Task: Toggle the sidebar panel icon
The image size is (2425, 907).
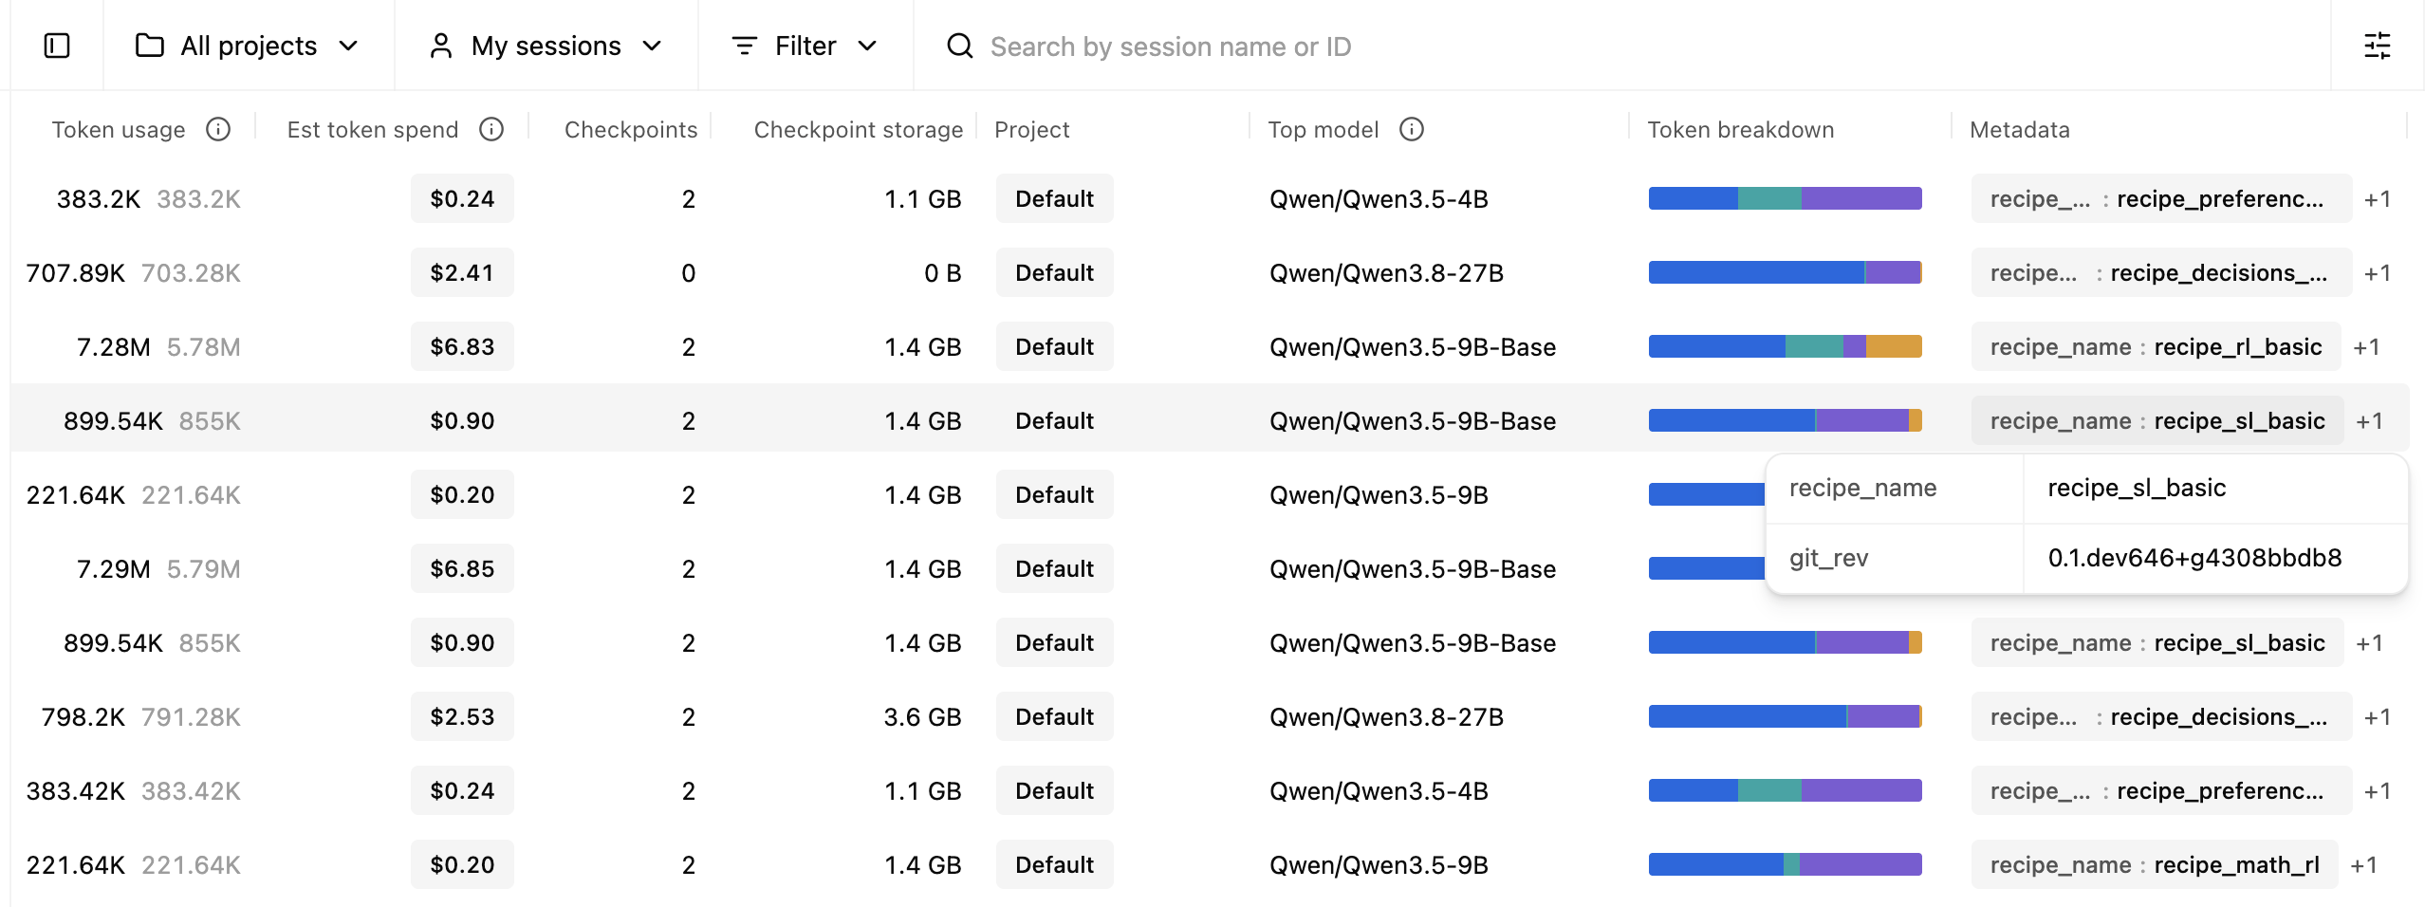Action: 57,46
